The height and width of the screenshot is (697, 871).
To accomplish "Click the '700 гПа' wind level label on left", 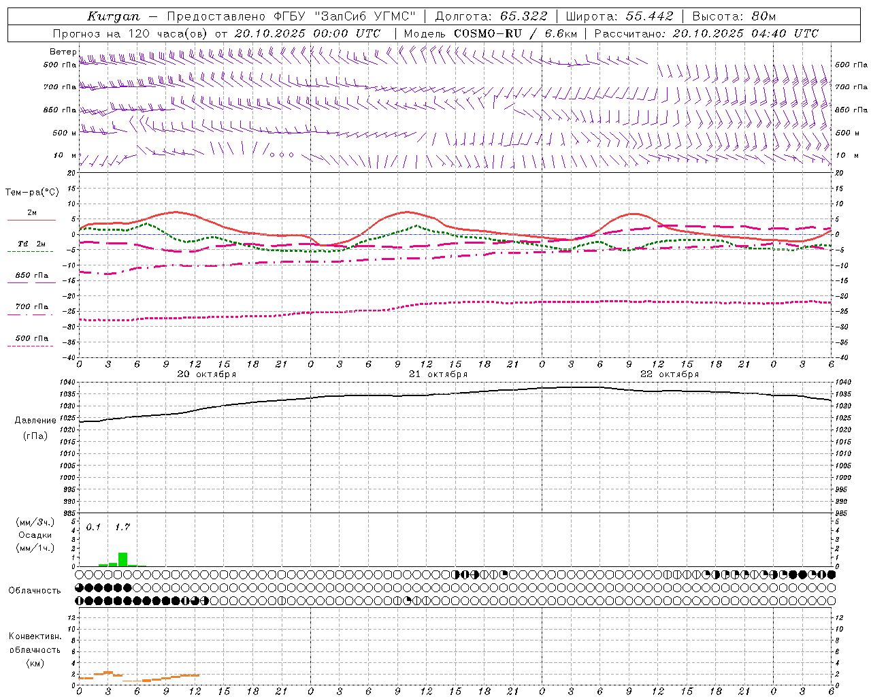I will coord(60,87).
